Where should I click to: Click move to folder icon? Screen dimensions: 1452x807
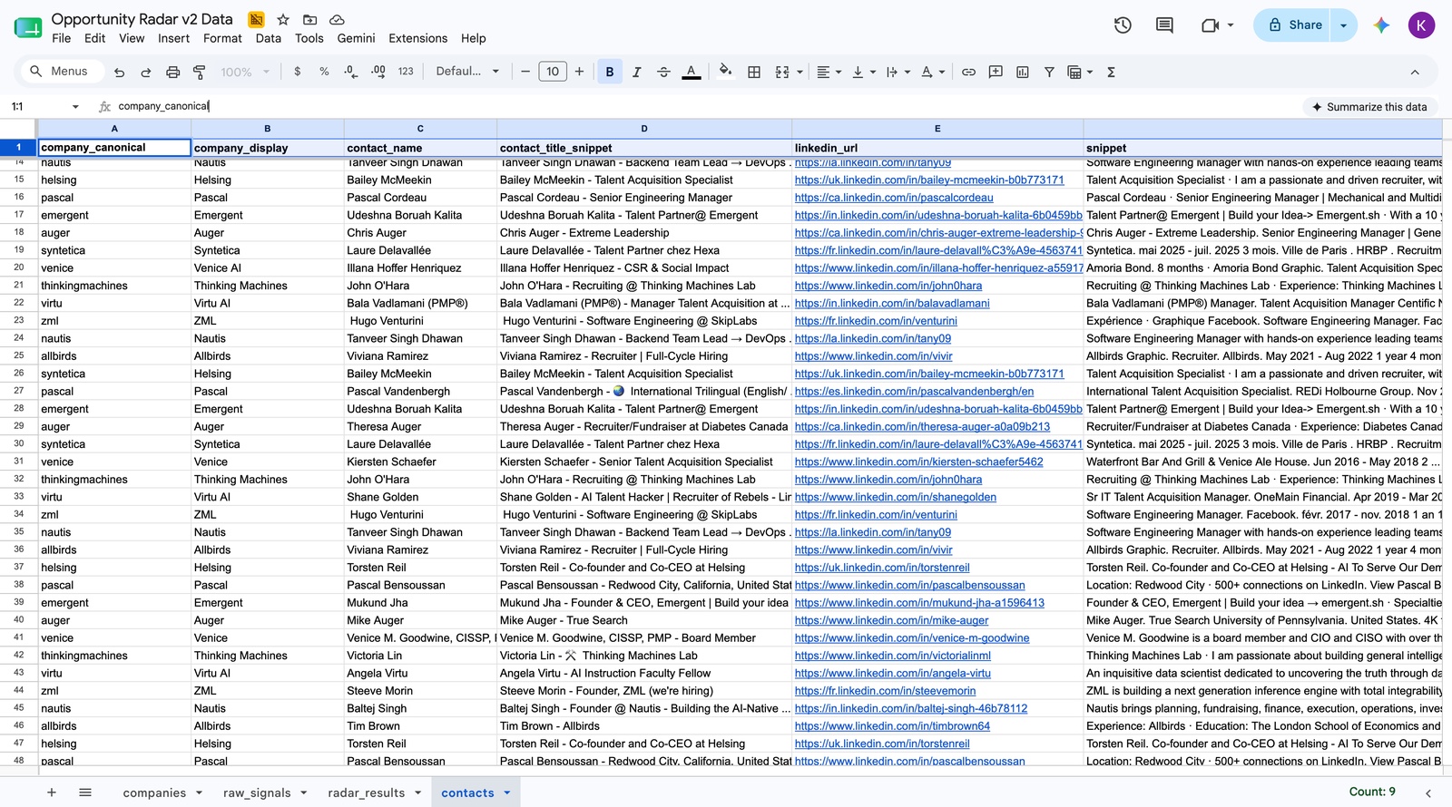(x=309, y=19)
